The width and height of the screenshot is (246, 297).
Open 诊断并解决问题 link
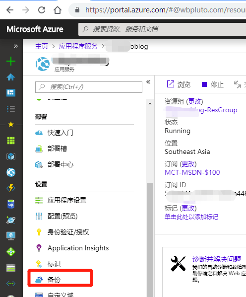[x=217, y=259]
